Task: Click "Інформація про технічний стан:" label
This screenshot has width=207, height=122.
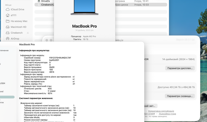Action: (36, 86)
